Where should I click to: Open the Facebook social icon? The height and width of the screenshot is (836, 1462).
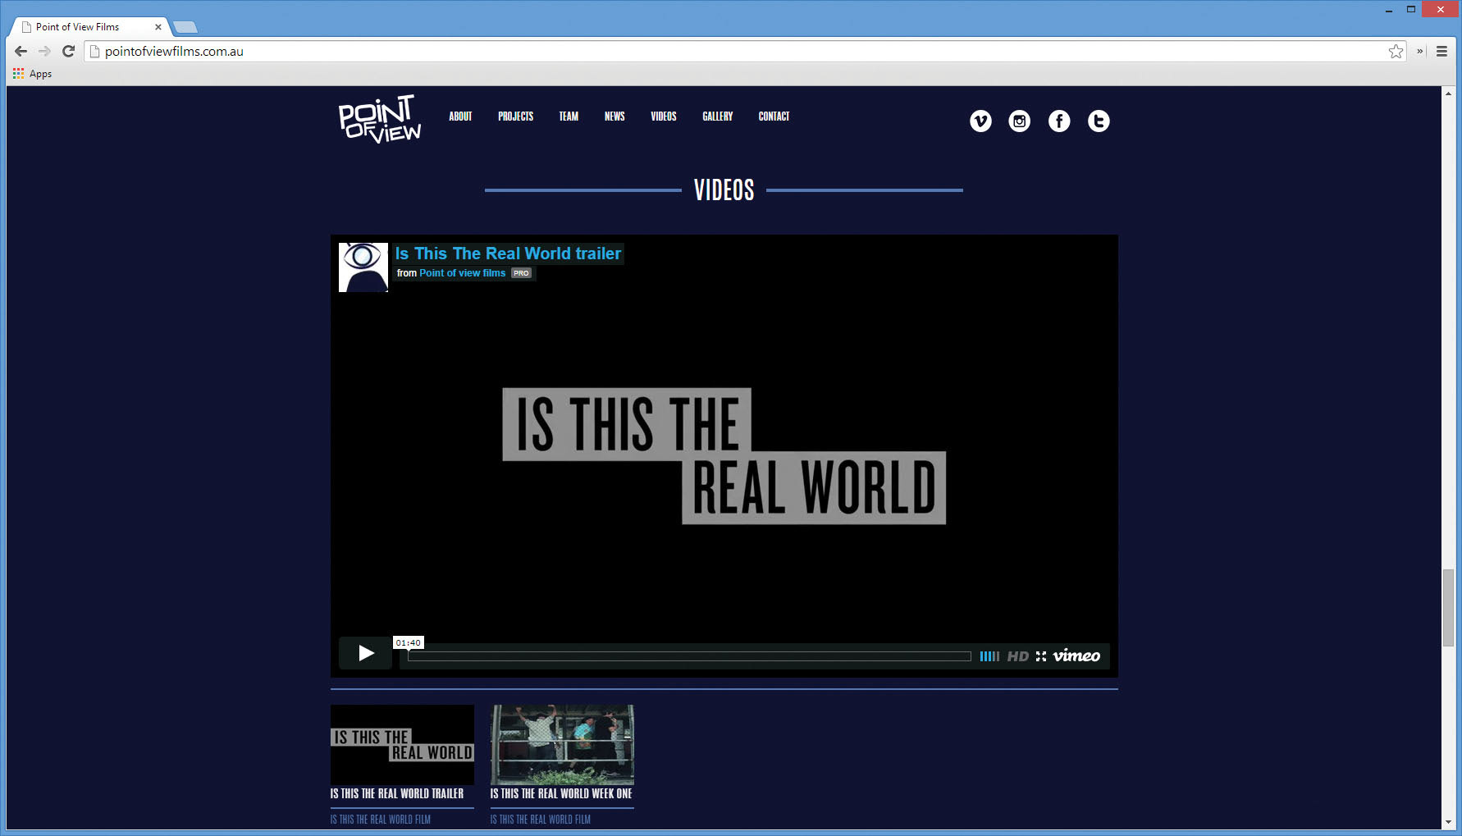point(1059,121)
